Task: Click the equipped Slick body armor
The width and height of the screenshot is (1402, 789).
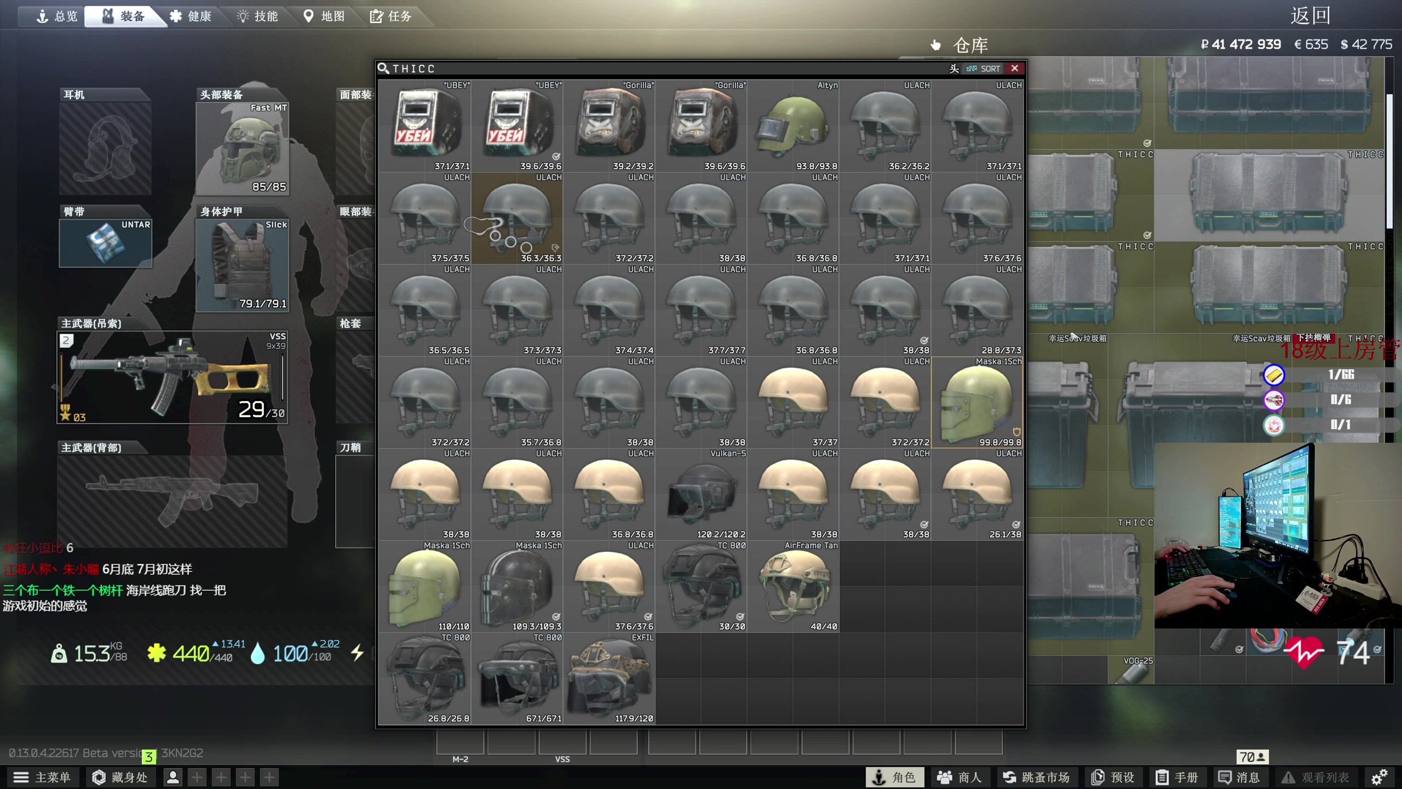Action: click(242, 266)
